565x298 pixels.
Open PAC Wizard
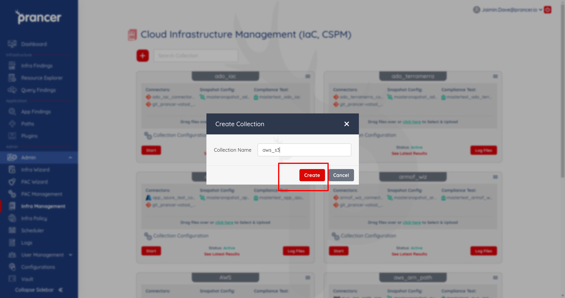click(34, 182)
